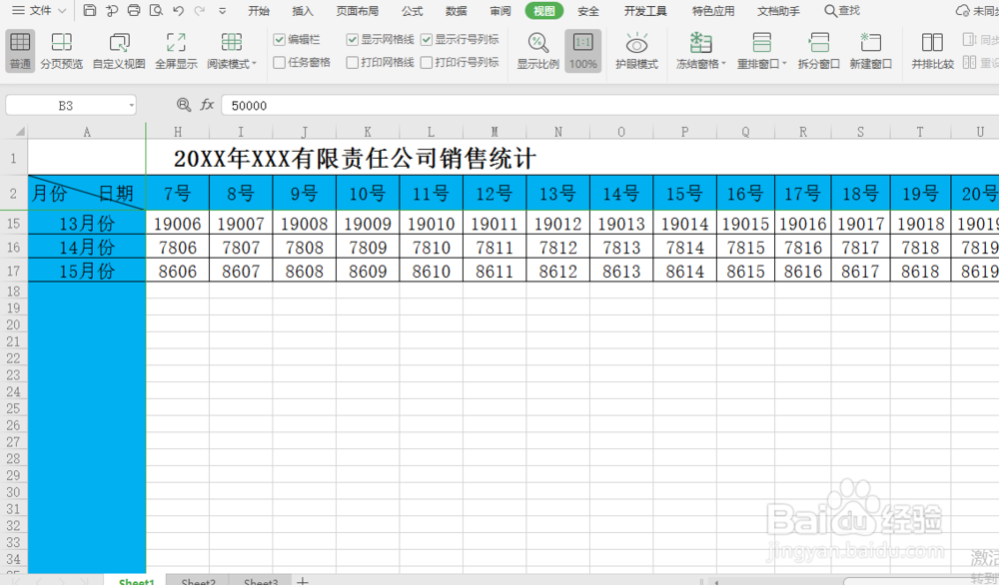Viewport: 999px width, 585px height.
Task: Select the 15月份 cell
Action: click(x=87, y=272)
